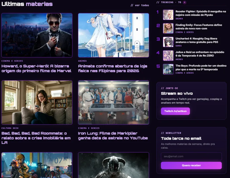Open the Animate confirma abertura de loja headline
Viewport: 230px width, 178px height.
pos(113,68)
